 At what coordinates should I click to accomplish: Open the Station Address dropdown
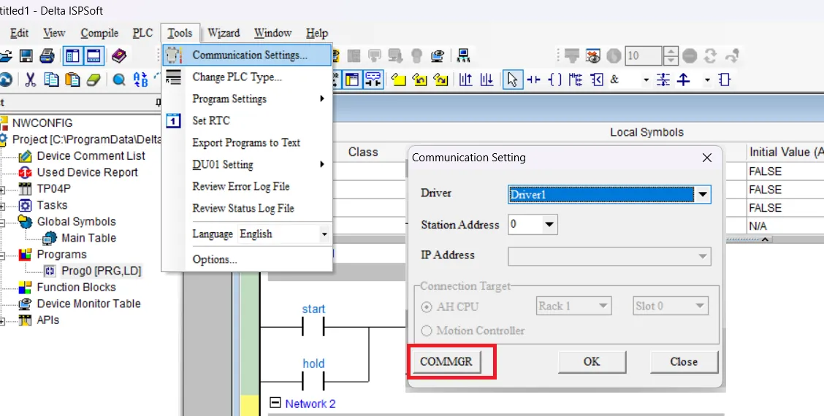click(x=549, y=225)
